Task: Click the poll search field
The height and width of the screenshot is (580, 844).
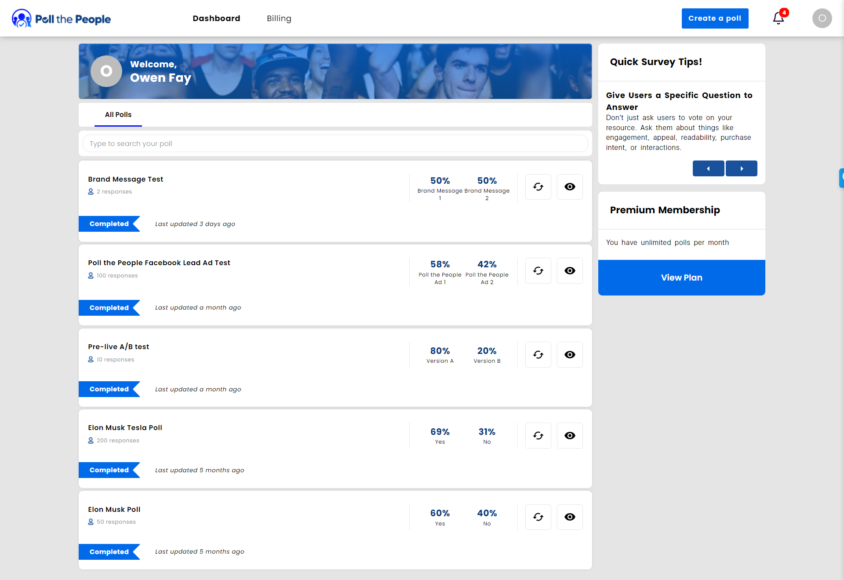Action: (x=335, y=143)
